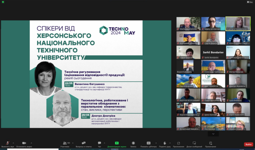Select Viacheslav Bratishko video tile

point(189,24)
